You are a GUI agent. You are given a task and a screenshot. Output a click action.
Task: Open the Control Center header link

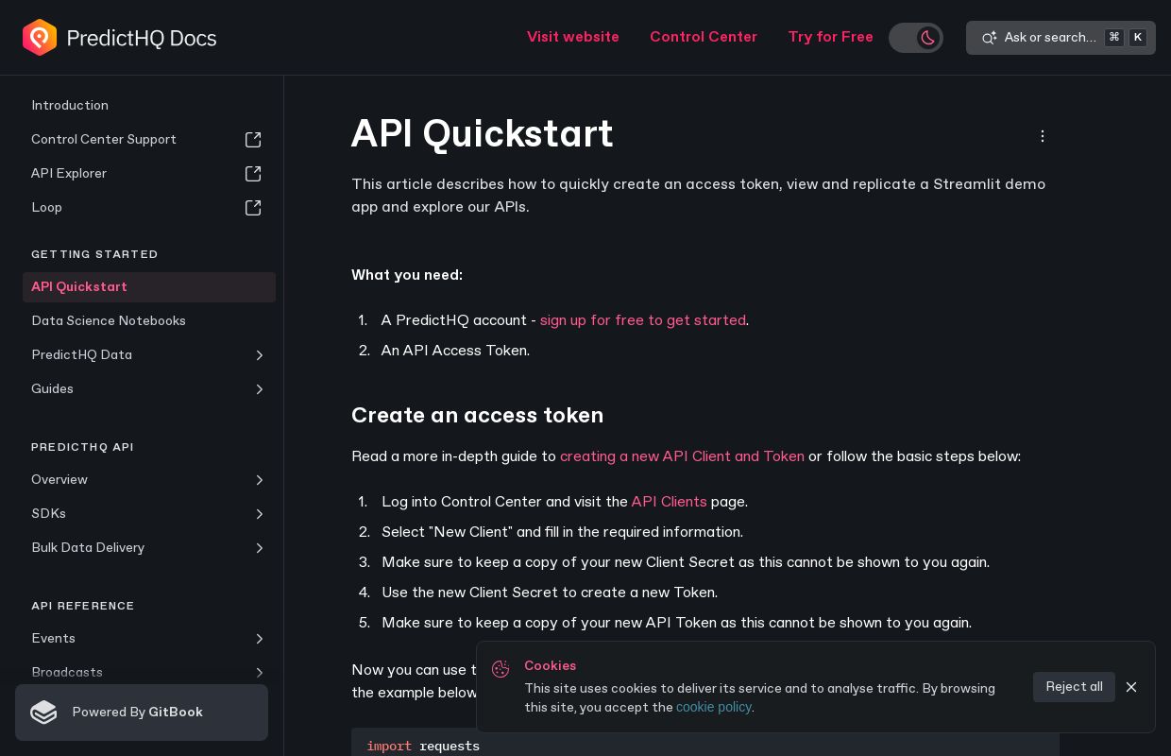tap(704, 37)
